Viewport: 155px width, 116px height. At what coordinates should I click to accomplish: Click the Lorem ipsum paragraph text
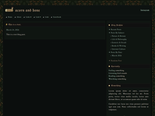click(129, 95)
